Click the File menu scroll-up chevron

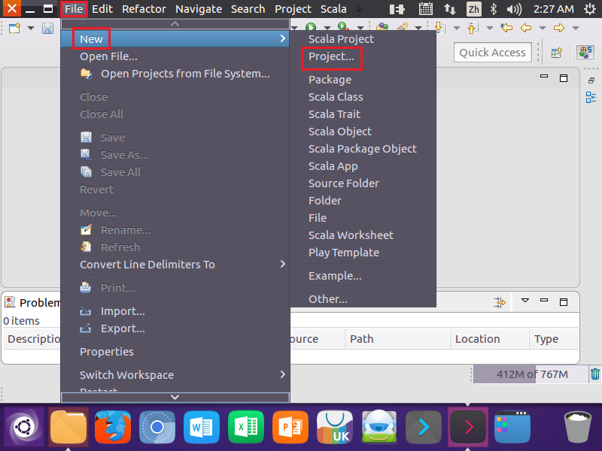tap(175, 24)
